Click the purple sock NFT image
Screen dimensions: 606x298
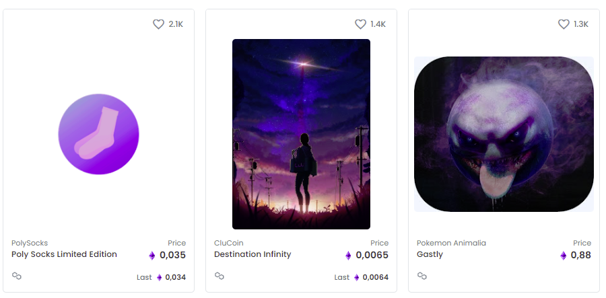click(98, 134)
